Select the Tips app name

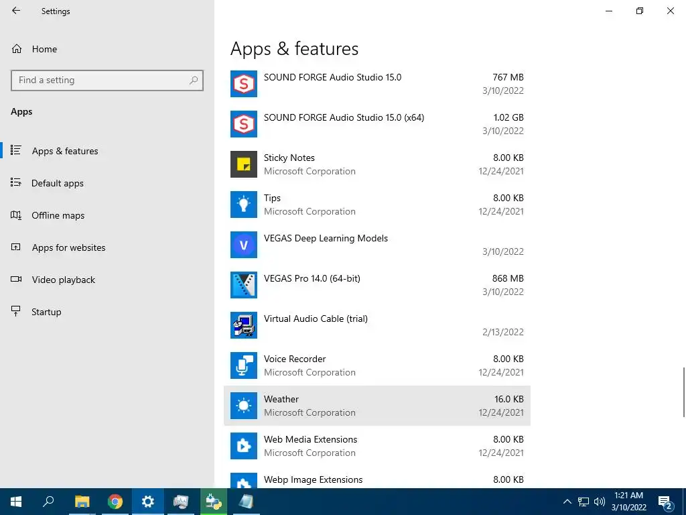(x=272, y=198)
